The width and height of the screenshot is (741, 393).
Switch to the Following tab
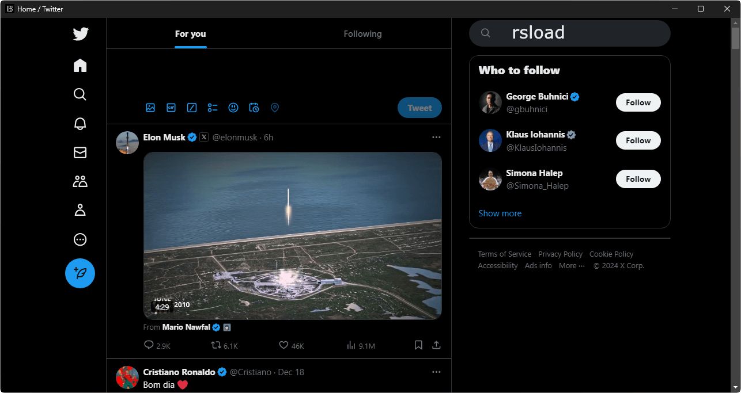362,34
